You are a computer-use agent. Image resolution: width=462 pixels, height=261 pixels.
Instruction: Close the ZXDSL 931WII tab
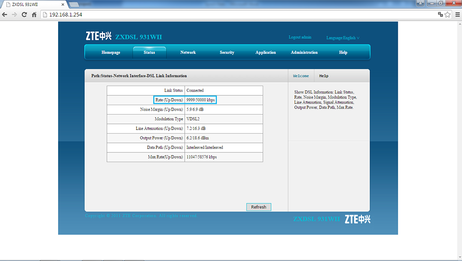[63, 4]
